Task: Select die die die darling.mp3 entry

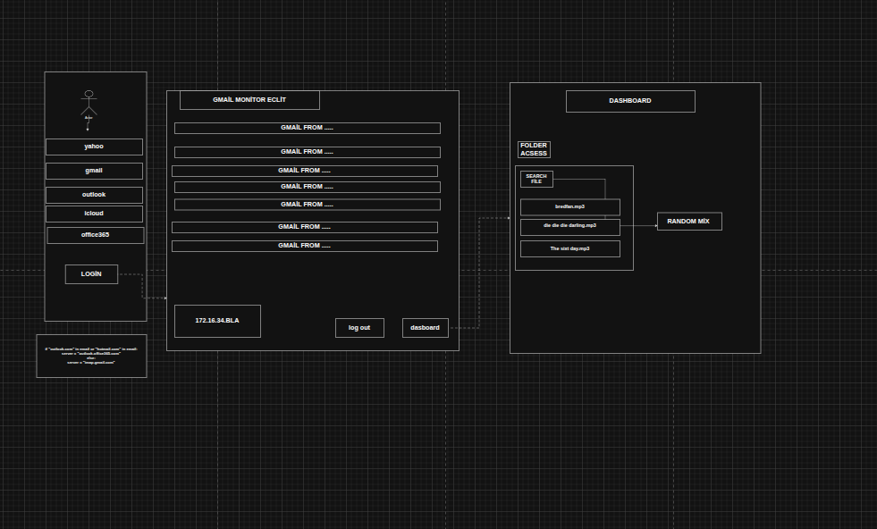Action: [x=570, y=227]
